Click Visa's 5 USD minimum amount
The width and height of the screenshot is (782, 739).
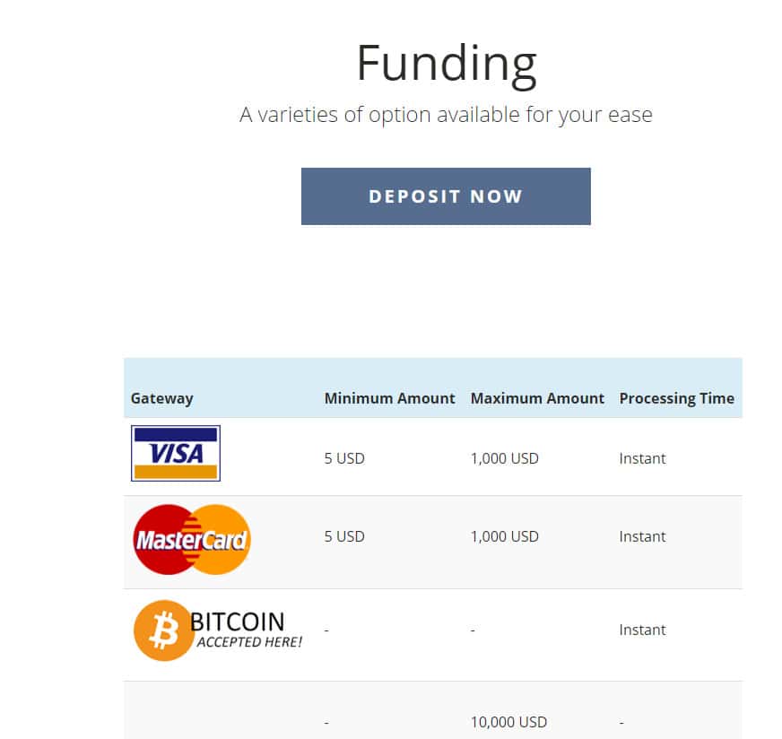pyautogui.click(x=344, y=458)
